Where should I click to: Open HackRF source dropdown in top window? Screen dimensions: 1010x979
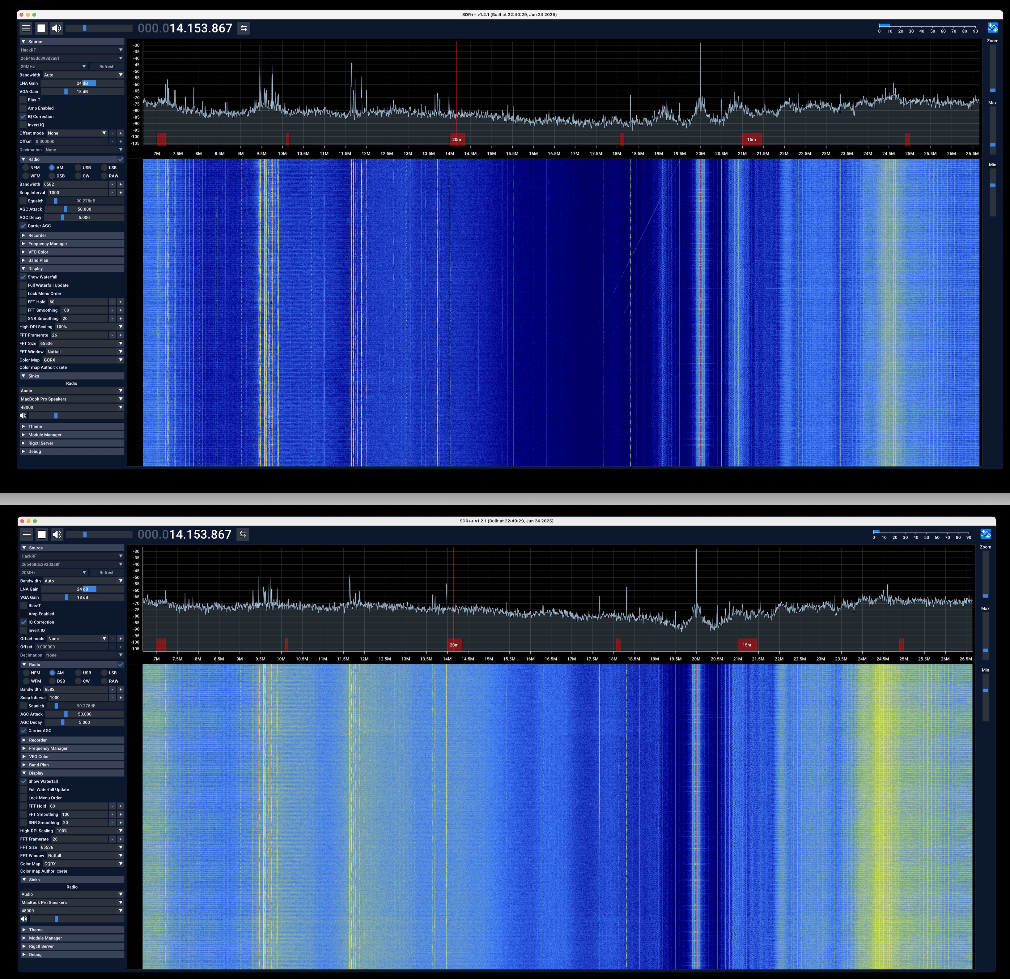72,50
